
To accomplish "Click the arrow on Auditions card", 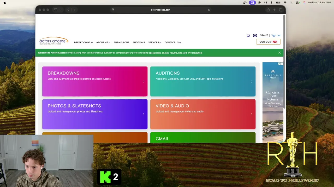I will coord(252,82).
